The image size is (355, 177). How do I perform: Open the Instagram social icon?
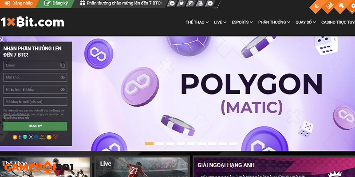[191, 4]
